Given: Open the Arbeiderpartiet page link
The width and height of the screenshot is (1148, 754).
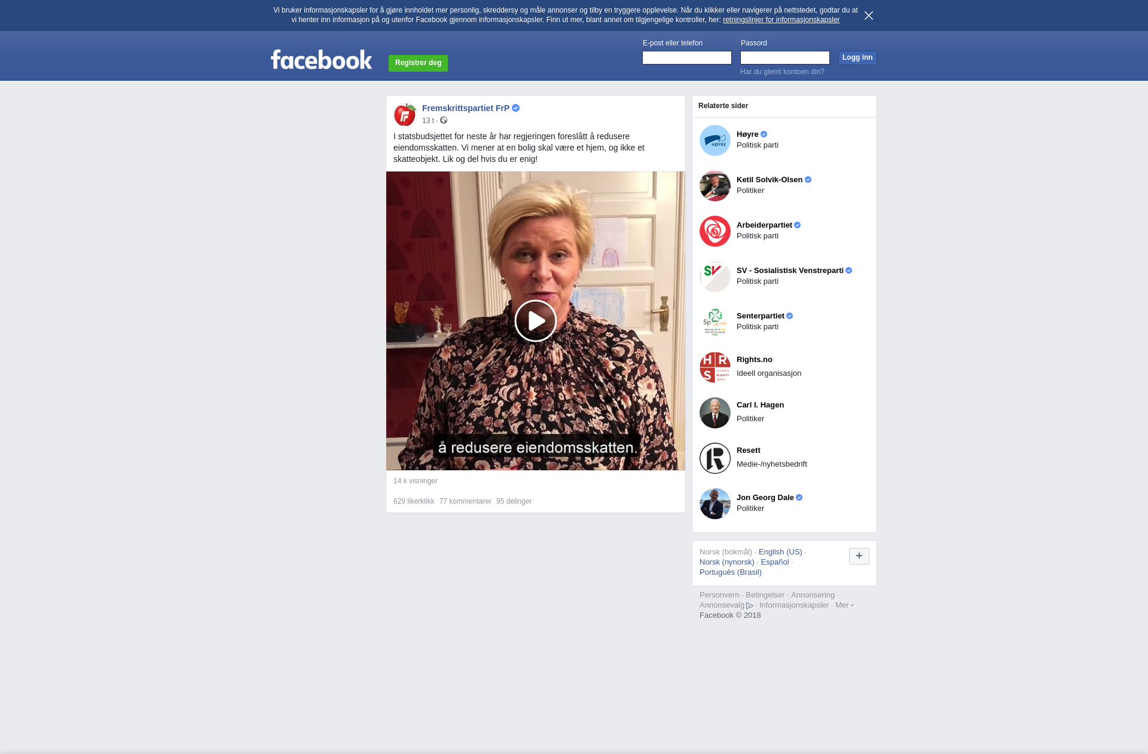Looking at the screenshot, I should click(764, 225).
